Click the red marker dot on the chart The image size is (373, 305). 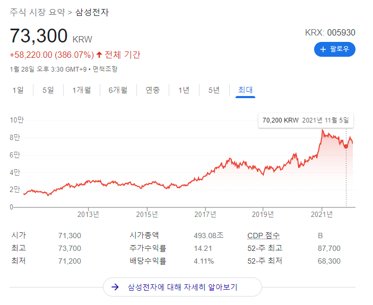(346, 147)
